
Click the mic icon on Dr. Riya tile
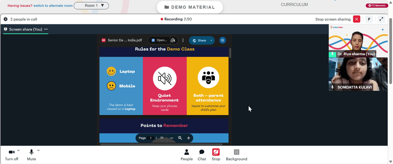point(332,54)
